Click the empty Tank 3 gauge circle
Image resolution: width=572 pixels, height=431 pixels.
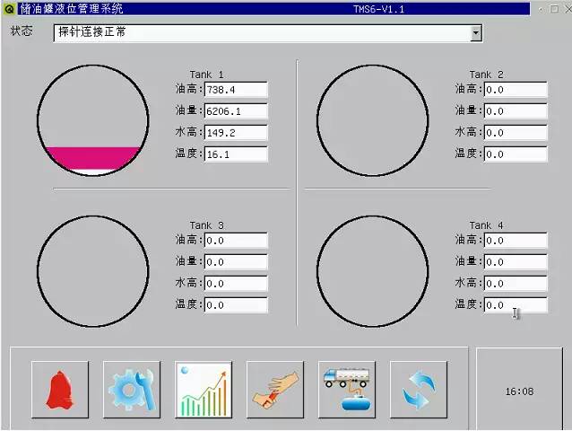point(93,271)
